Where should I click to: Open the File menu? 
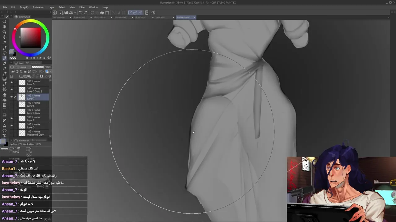tap(5, 7)
